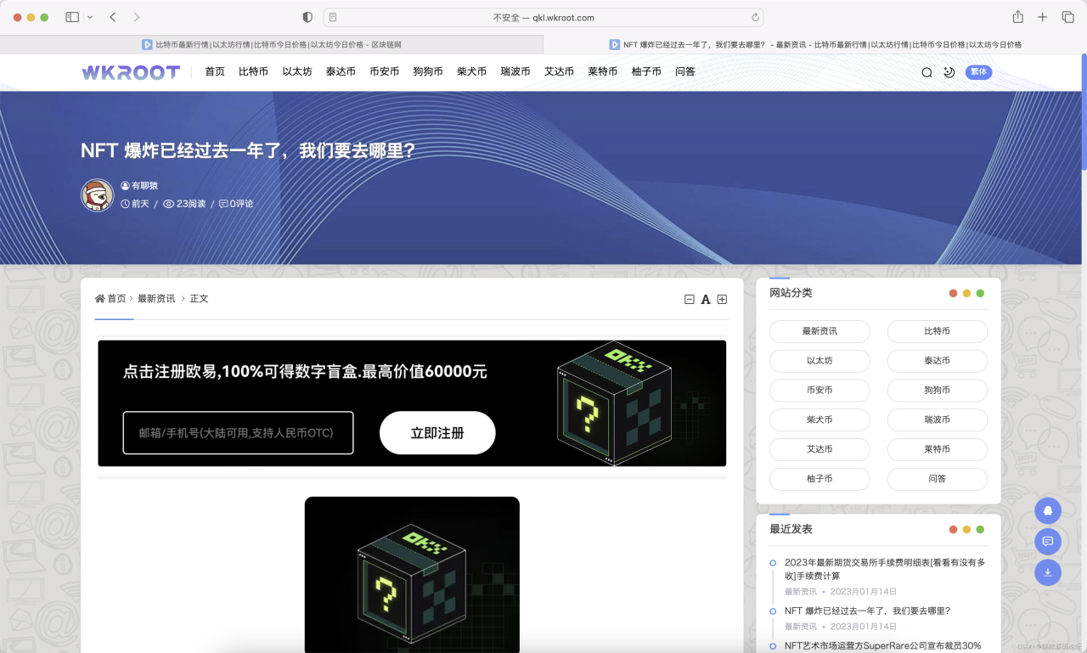The image size is (1087, 653).
Task: Click the floating comment icon
Action: (x=1048, y=541)
